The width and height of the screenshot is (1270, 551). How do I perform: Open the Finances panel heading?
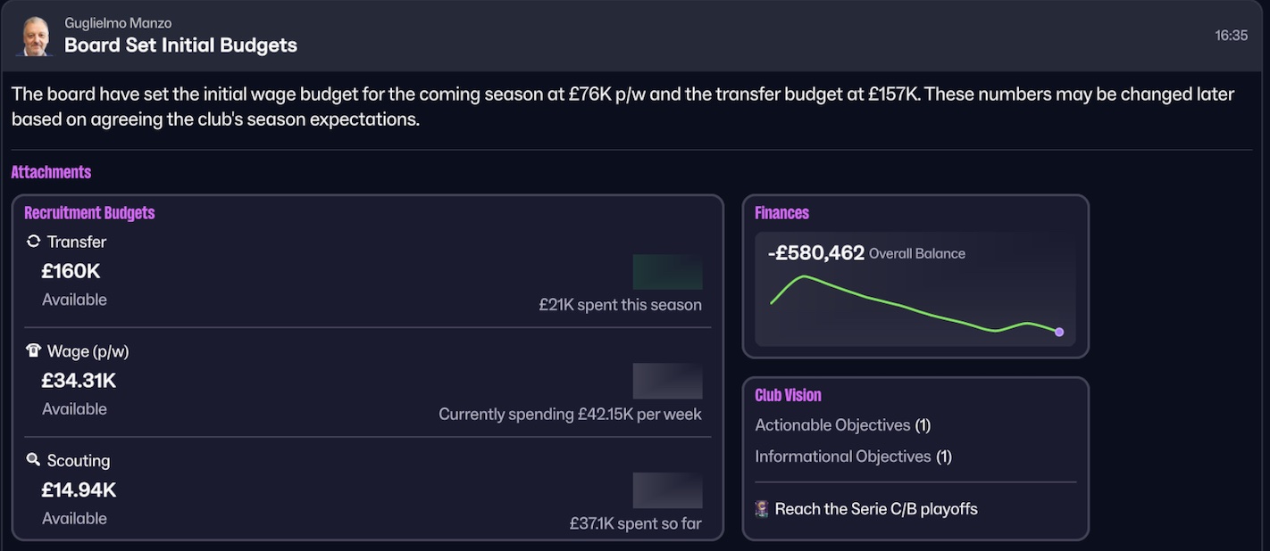(x=781, y=213)
